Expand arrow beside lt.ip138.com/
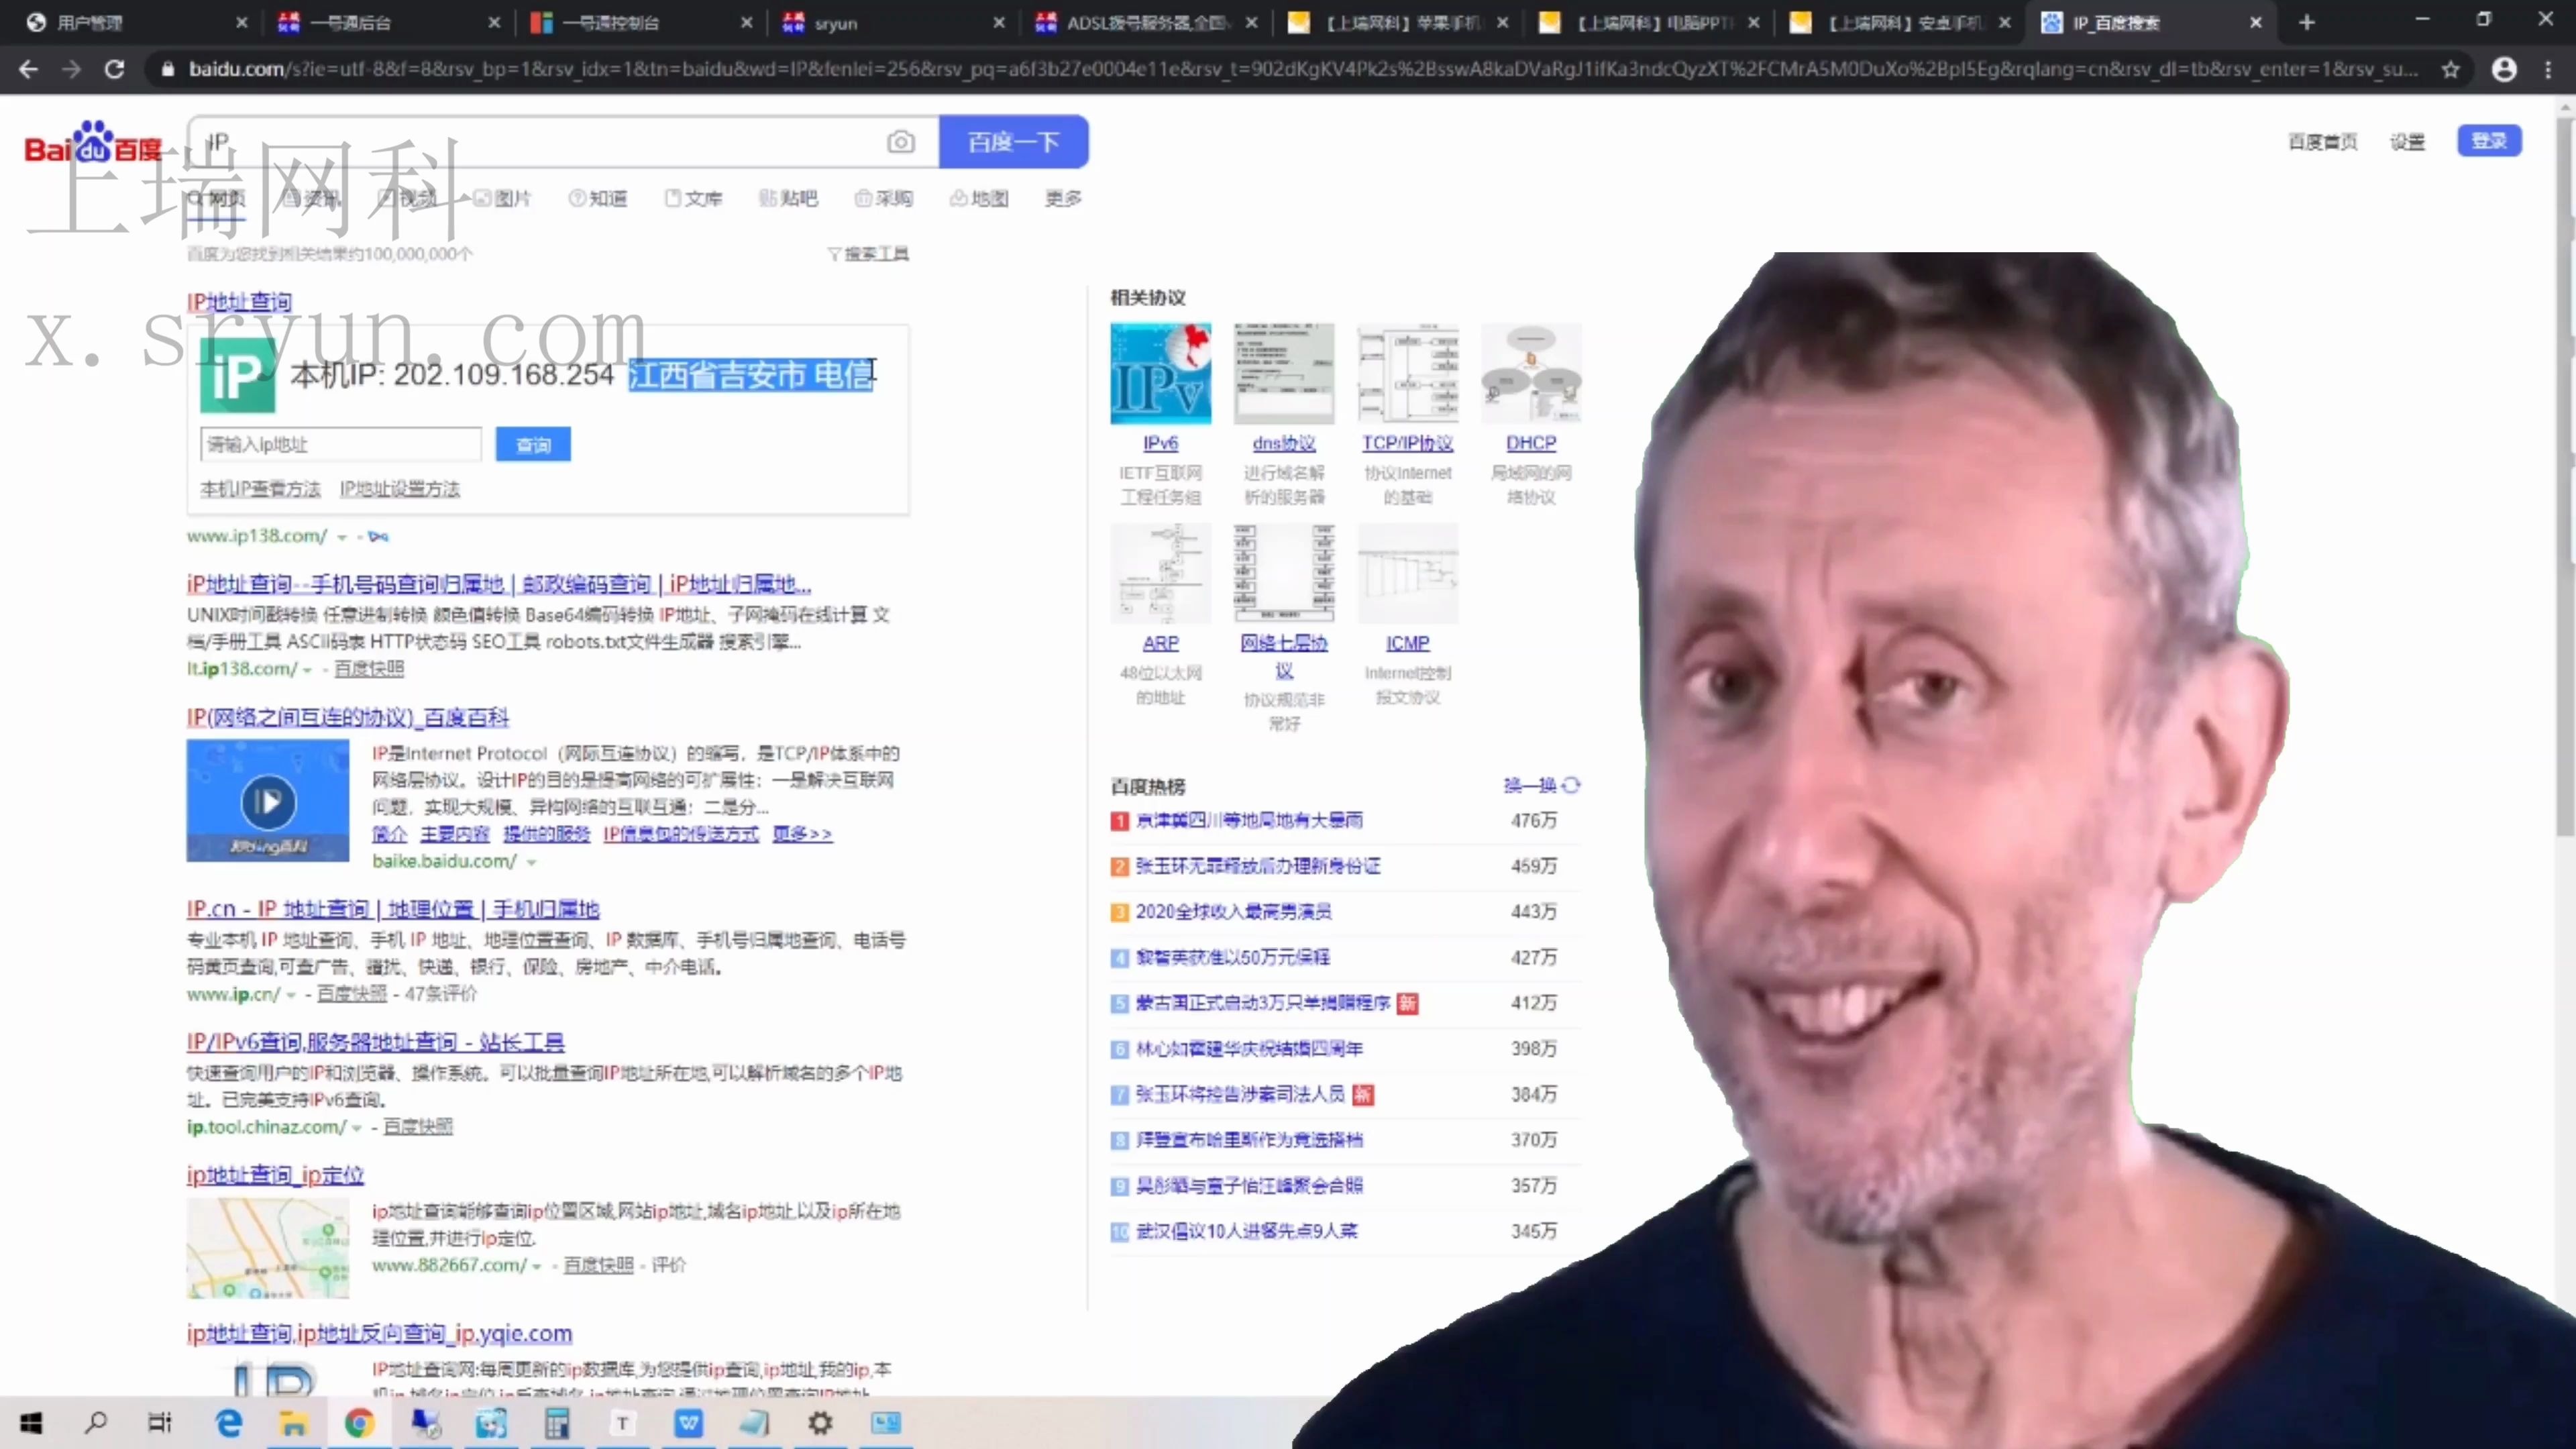Image resolution: width=2576 pixels, height=1449 pixels. 308,670
